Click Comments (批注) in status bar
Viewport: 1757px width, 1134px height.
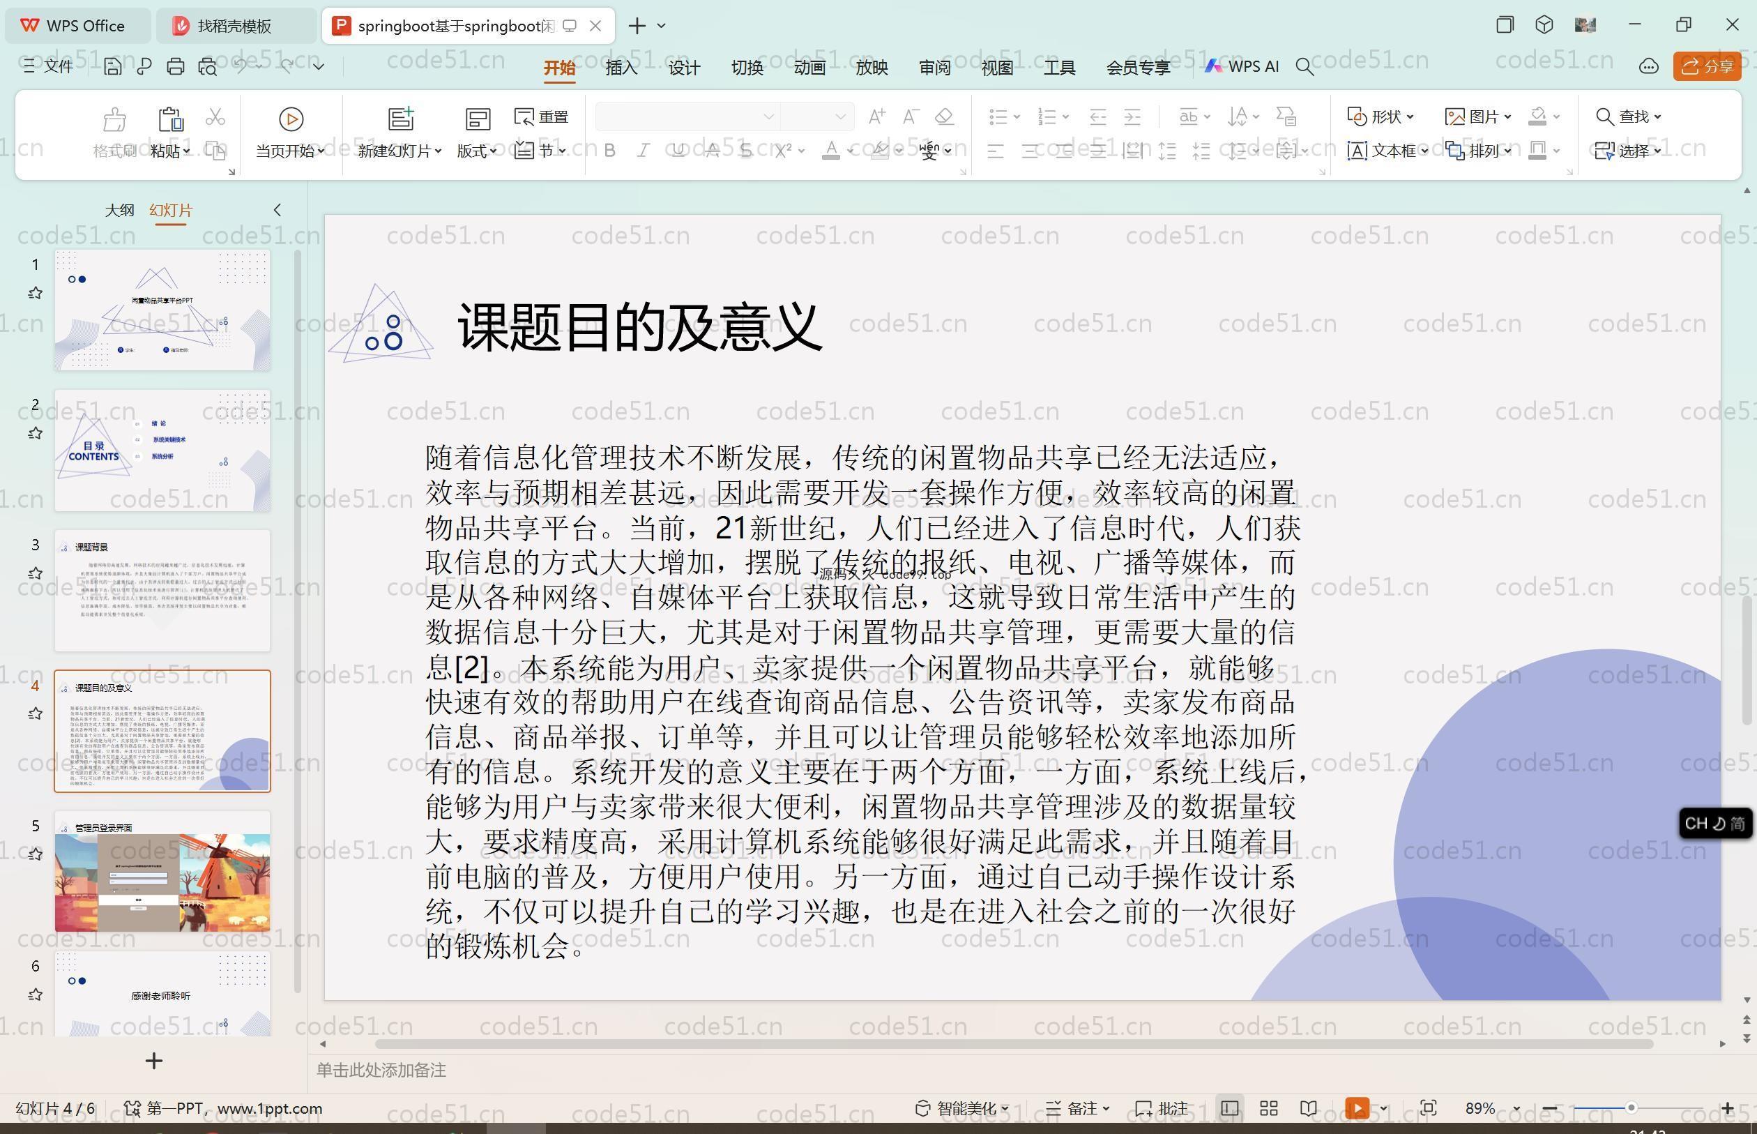pos(1162,1108)
